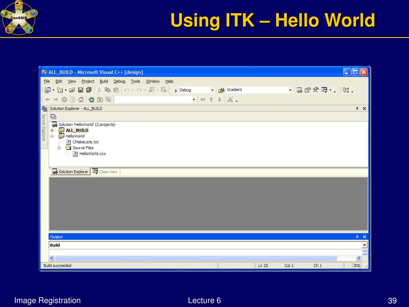409x307 pixels.
Task: Click the Home icon in web toolbar
Action: pos(81,100)
